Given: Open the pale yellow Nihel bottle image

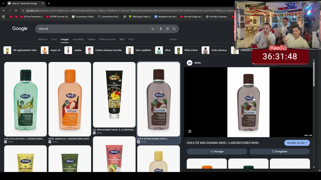Looking at the screenshot, I should point(158,159).
